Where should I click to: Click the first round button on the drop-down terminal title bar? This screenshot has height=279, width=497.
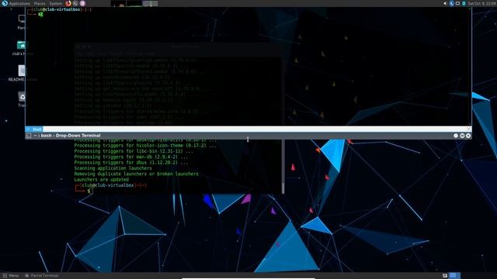pos(456,136)
